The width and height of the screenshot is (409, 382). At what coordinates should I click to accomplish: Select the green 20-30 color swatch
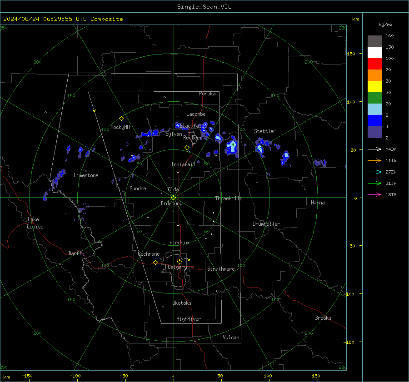point(374,98)
